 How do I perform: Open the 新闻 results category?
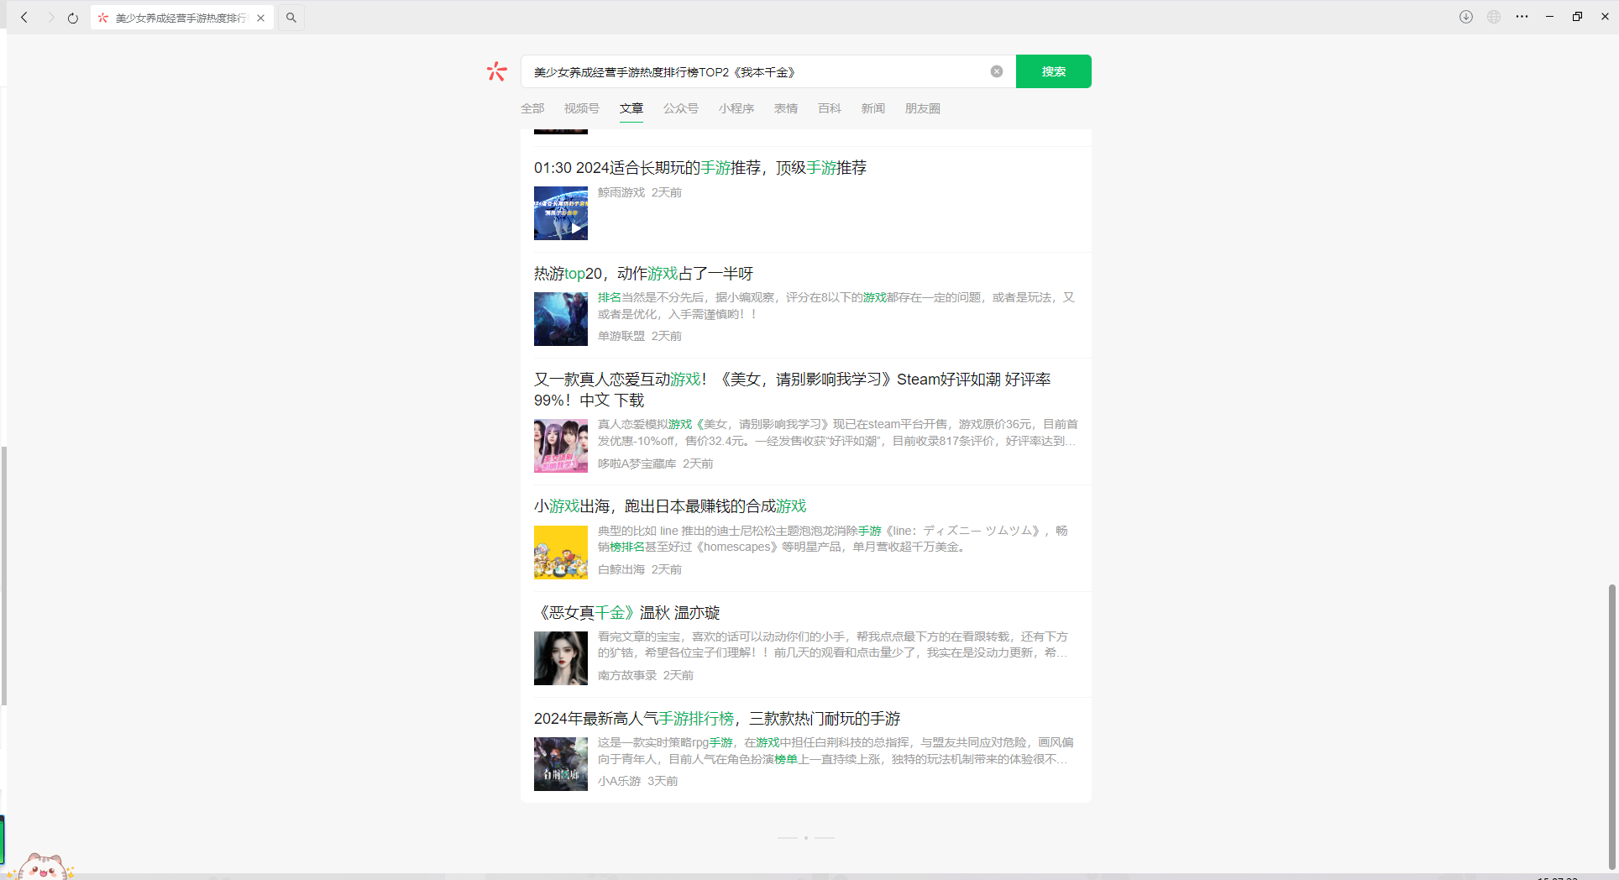click(872, 108)
